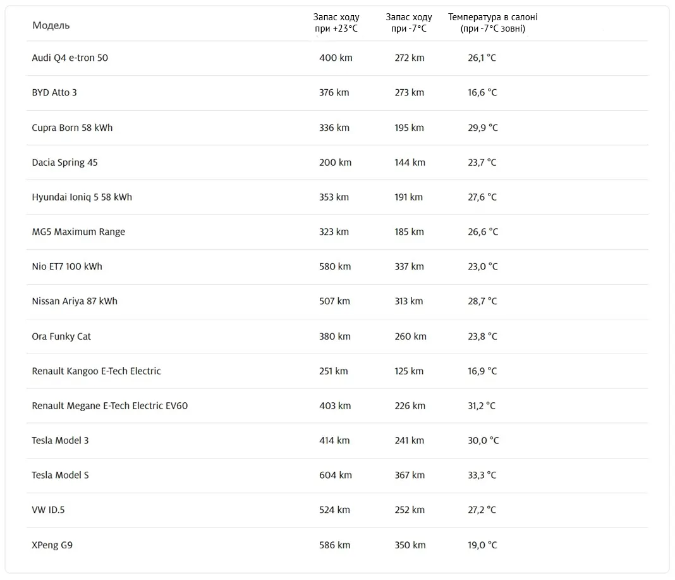Click Renault Kangoo E-Tech Electric name
675x580 pixels.
[97, 371]
